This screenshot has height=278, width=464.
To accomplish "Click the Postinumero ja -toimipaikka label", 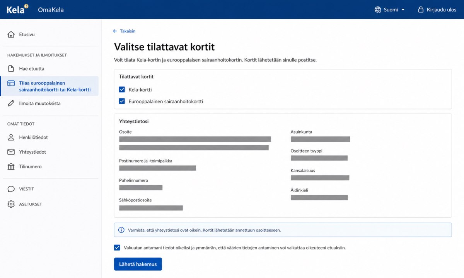I will [x=145, y=161].
